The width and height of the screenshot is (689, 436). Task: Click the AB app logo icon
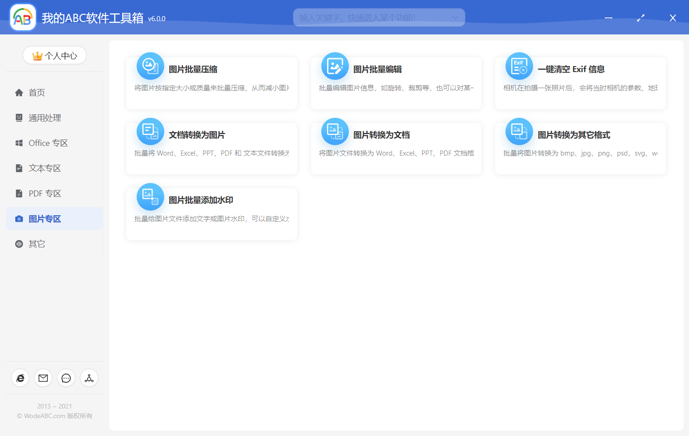(23, 17)
